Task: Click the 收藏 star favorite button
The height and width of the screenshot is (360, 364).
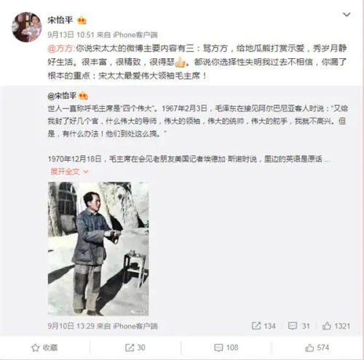Action: [x=44, y=348]
